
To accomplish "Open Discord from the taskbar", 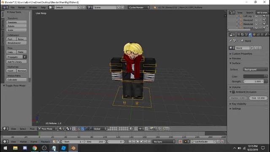I will pos(25,148).
